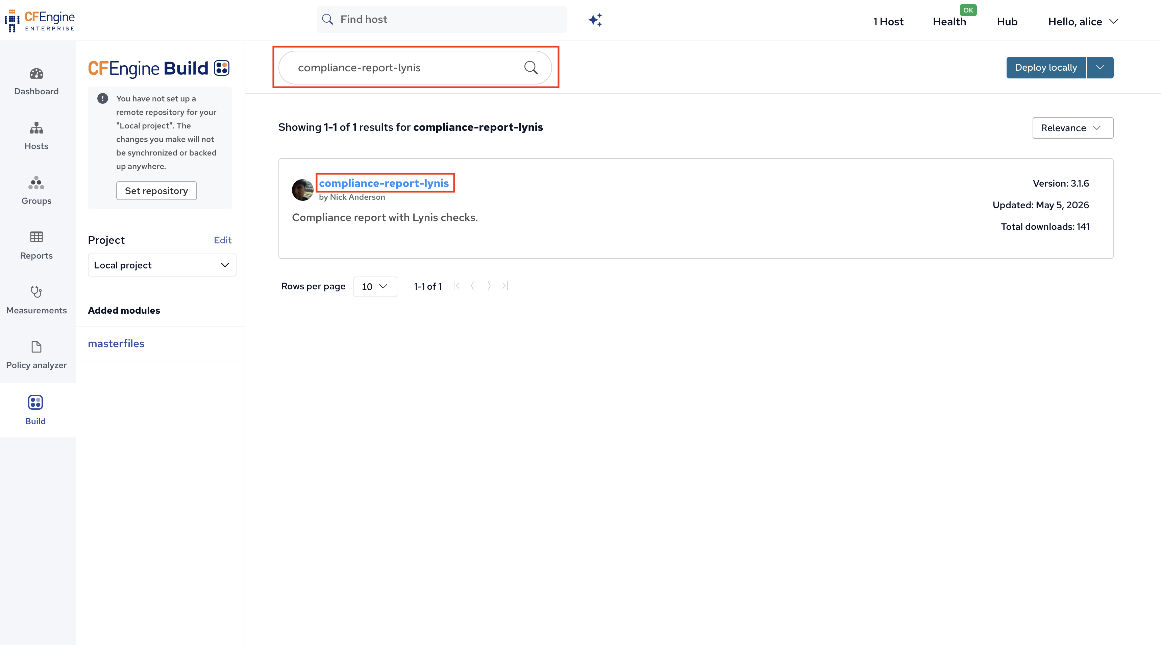Open Nick Anderson's avatar thumbnail
Image resolution: width=1161 pixels, height=645 pixels.
pyautogui.click(x=303, y=190)
